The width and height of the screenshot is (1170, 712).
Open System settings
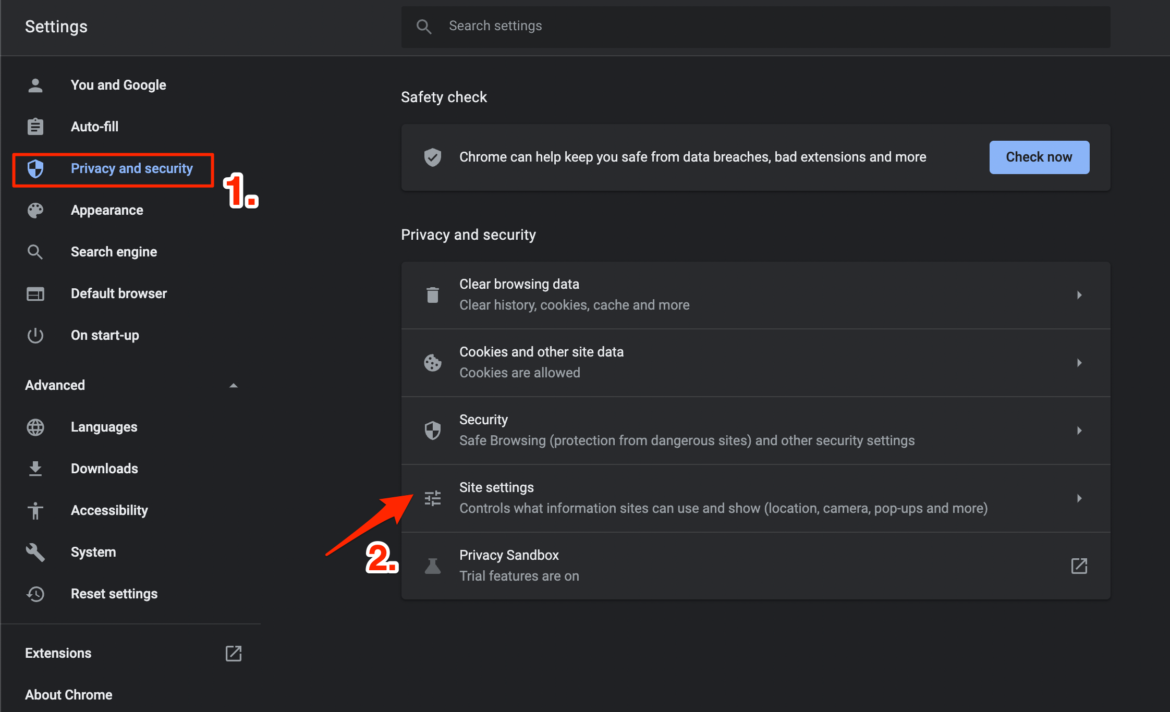coord(93,552)
